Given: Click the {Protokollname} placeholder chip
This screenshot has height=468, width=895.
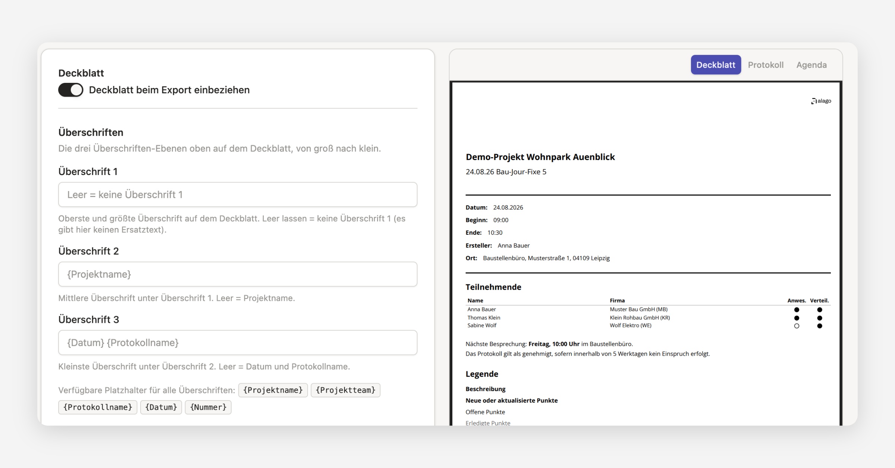Looking at the screenshot, I should [x=98, y=407].
